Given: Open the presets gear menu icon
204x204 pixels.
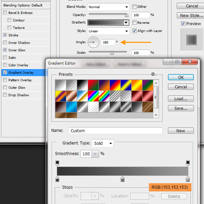Looking at the screenshot, I should pyautogui.click(x=153, y=74).
